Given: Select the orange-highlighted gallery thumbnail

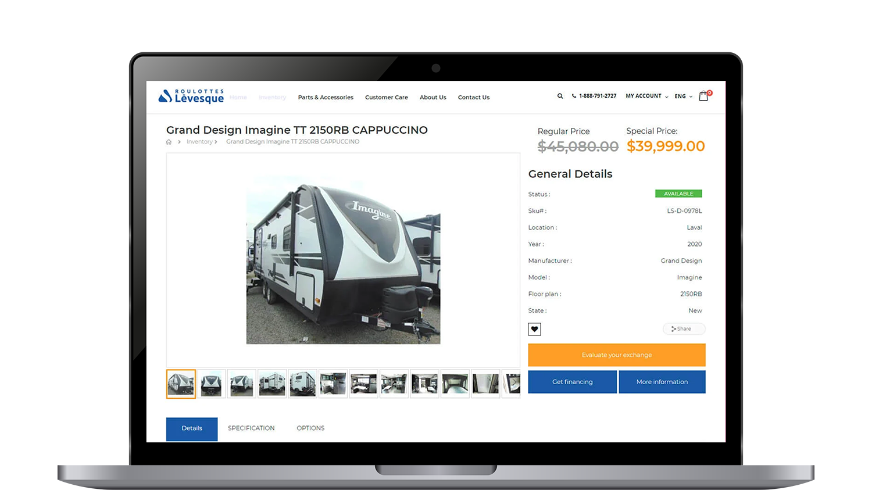Looking at the screenshot, I should click(181, 384).
